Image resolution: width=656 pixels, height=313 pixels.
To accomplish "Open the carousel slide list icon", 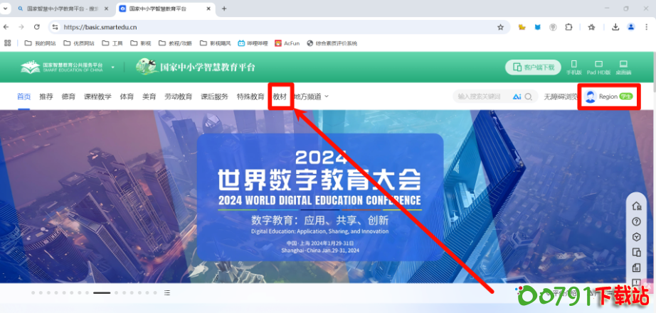I will 167,292.
